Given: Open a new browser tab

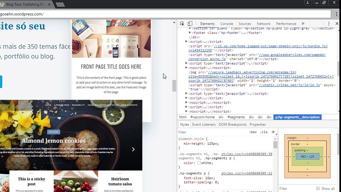Looking at the screenshot, I should pyautogui.click(x=60, y=5).
